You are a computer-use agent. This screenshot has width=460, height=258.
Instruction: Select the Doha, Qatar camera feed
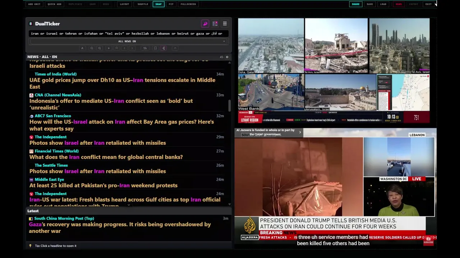click(x=271, y=46)
